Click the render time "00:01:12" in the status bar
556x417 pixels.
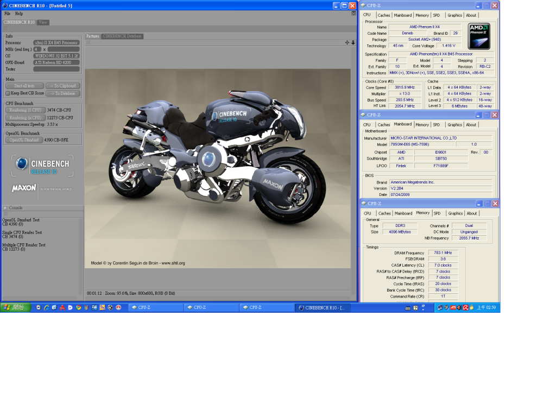click(94, 293)
